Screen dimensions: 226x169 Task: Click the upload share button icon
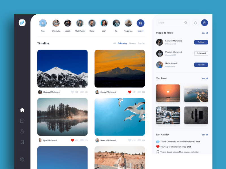[x=205, y=23]
